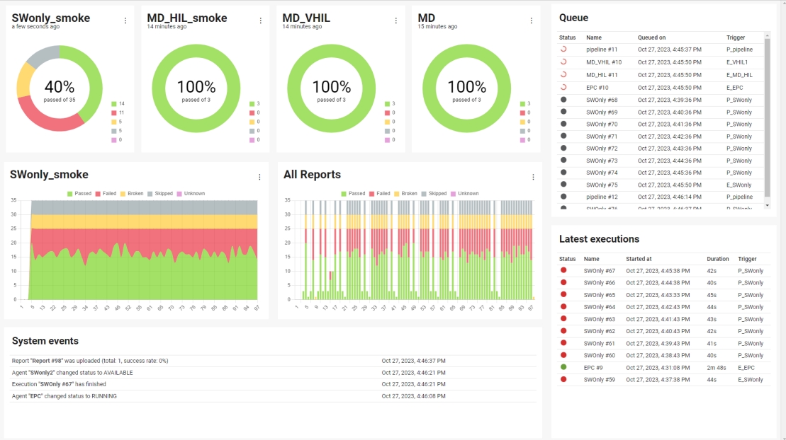Click the spinner icon next to MD_HIL #11

click(563, 74)
